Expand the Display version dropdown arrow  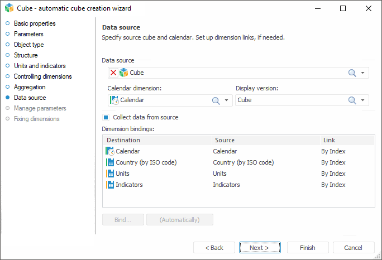(x=363, y=100)
